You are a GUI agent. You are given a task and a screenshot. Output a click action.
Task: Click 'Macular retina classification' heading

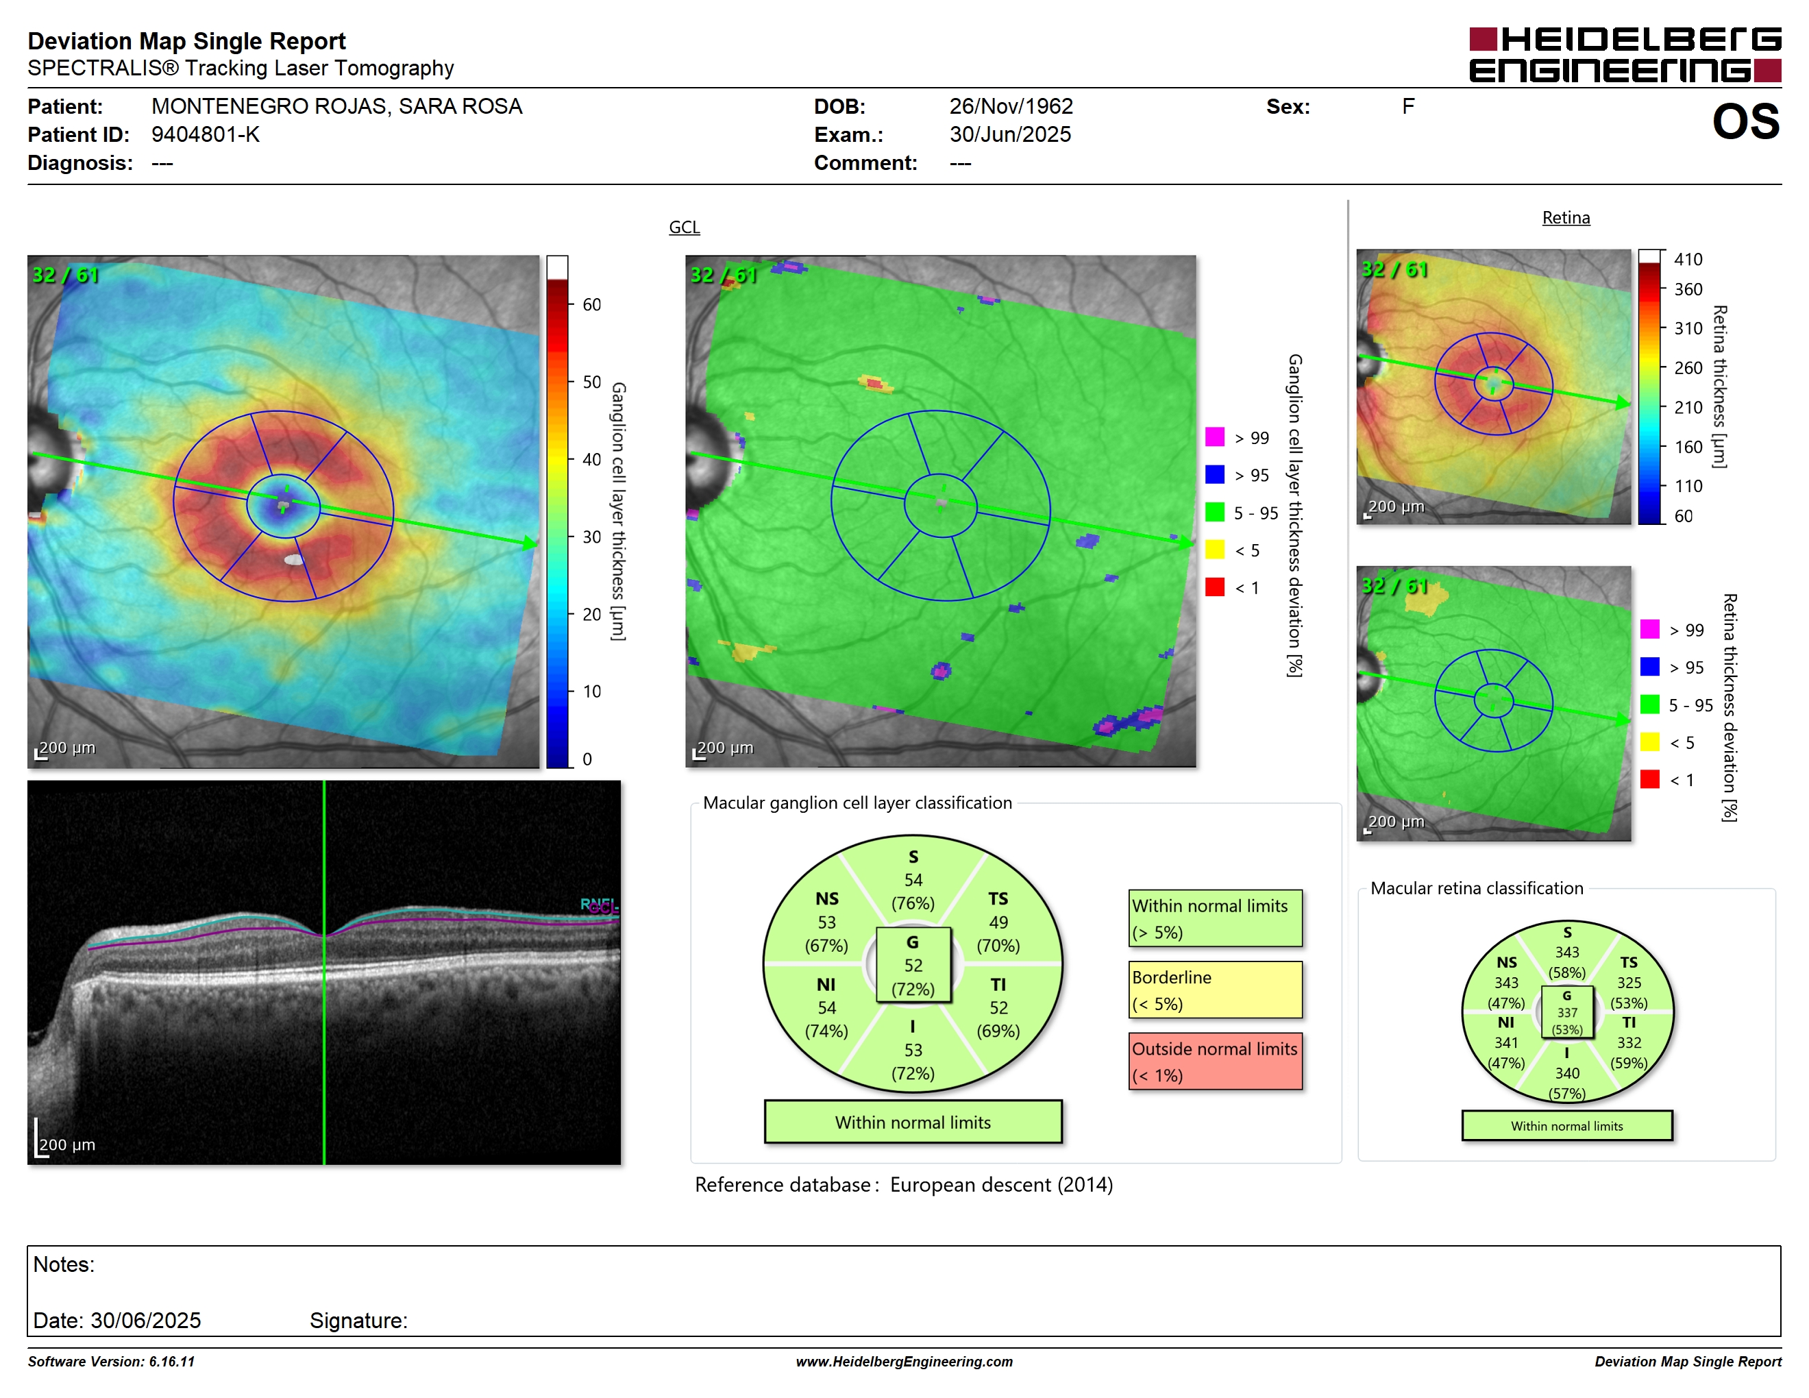pyautogui.click(x=1476, y=888)
